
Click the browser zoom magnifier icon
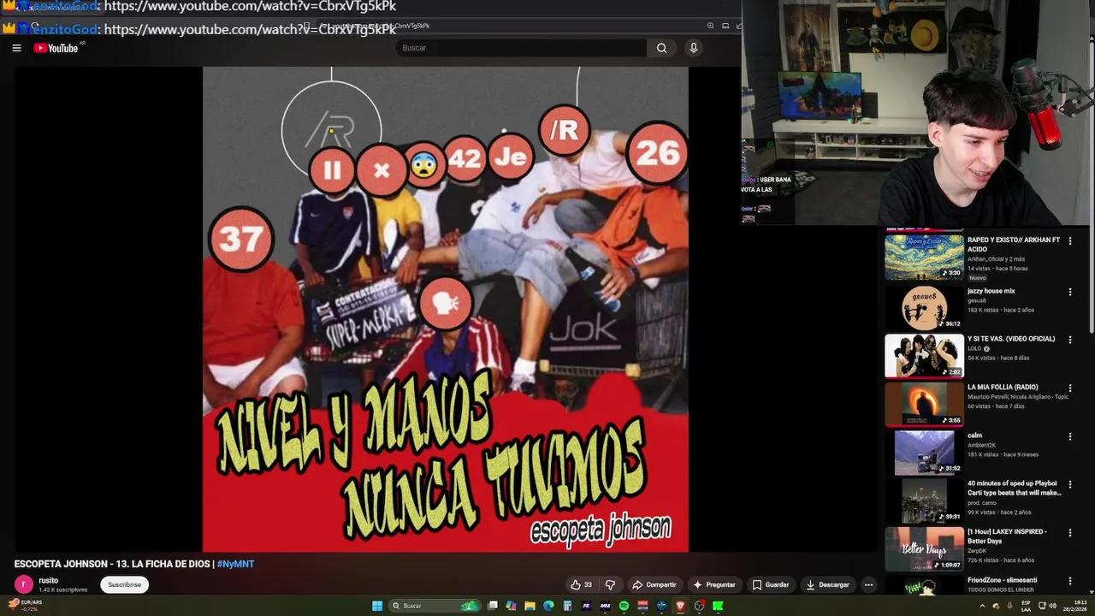[x=710, y=26]
